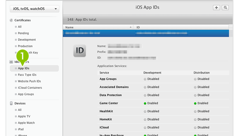Click the App Groups Development status indicator
The image size is (242, 136).
(x=145, y=79)
